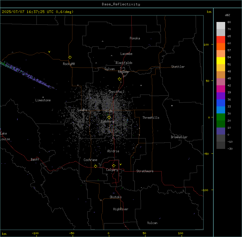Click the Cochrane city label

[90, 160]
